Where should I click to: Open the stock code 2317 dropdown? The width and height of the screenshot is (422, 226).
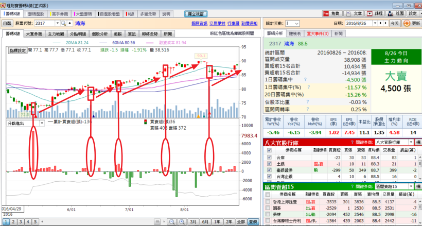(x=57, y=24)
